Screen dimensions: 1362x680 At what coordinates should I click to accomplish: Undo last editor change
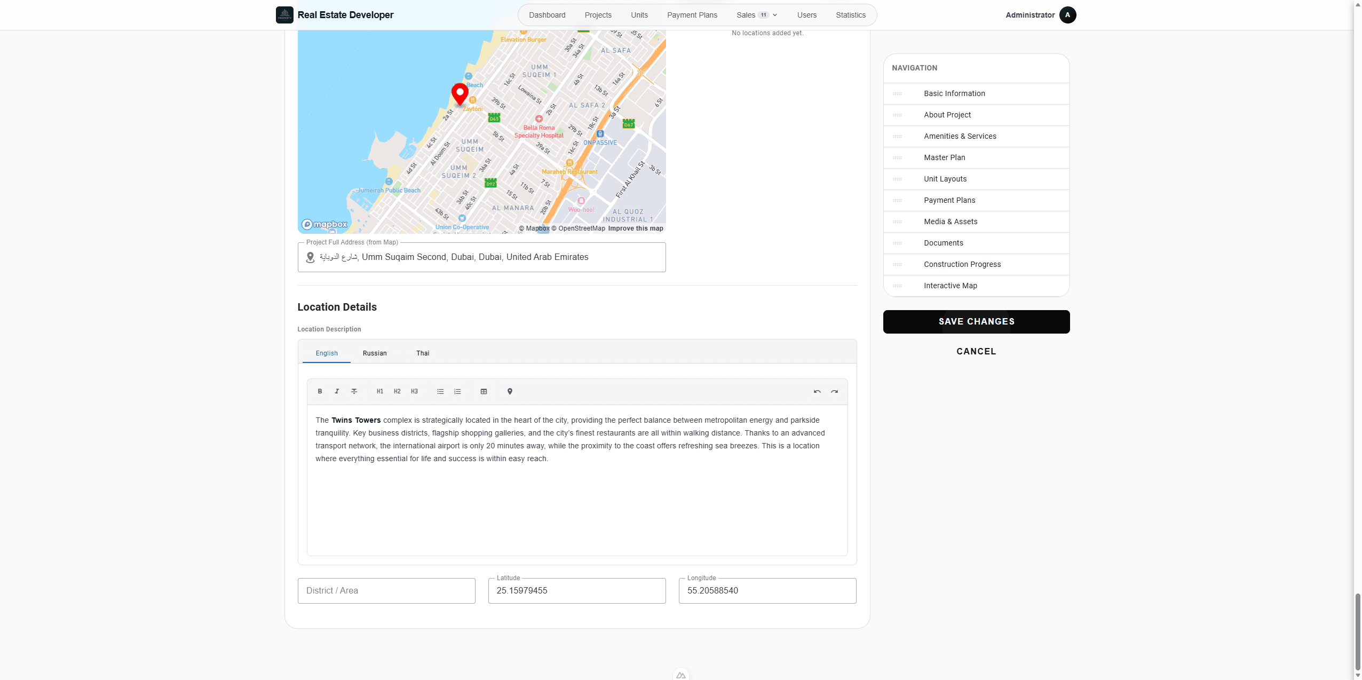pyautogui.click(x=817, y=391)
